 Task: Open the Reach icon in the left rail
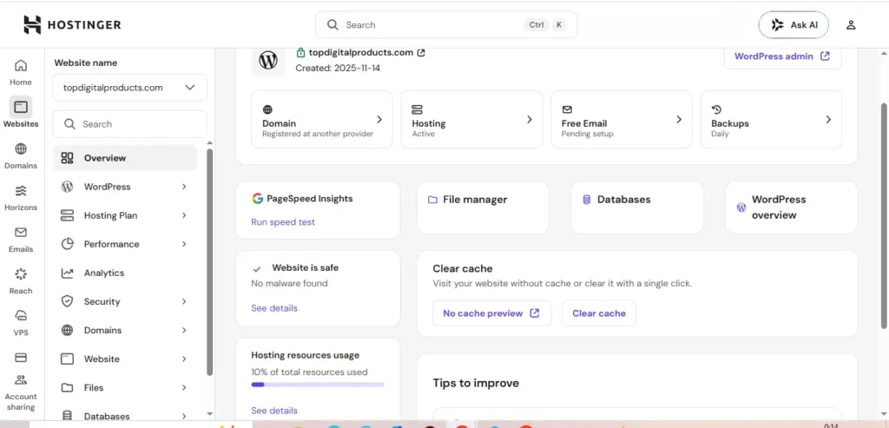(x=21, y=274)
